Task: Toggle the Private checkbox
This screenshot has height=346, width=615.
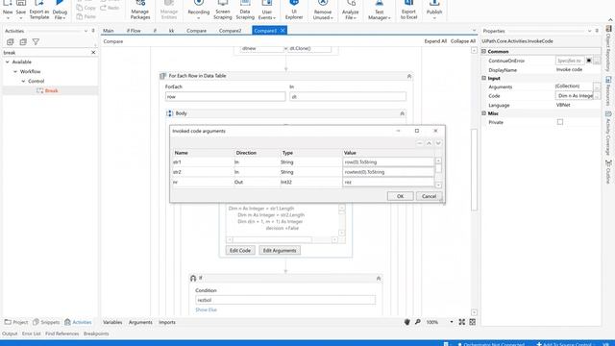Action: pos(560,122)
